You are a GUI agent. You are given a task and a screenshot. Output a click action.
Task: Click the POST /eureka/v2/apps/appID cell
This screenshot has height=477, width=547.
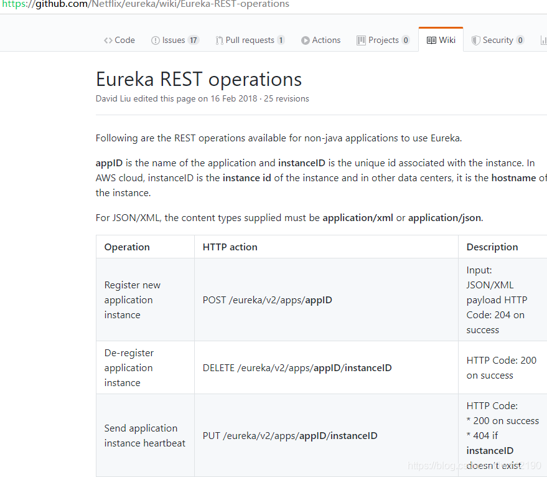326,300
